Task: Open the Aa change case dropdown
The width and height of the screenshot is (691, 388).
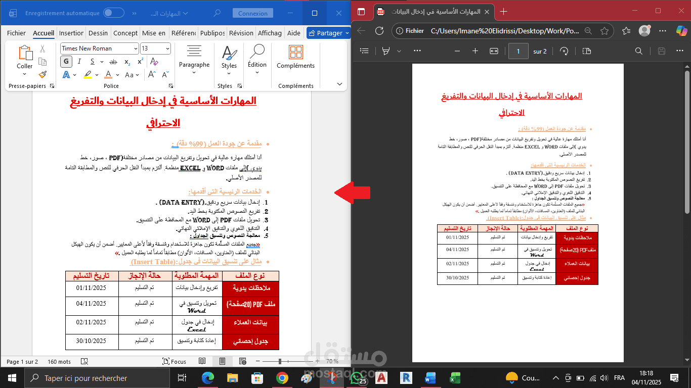Action: 132,75
